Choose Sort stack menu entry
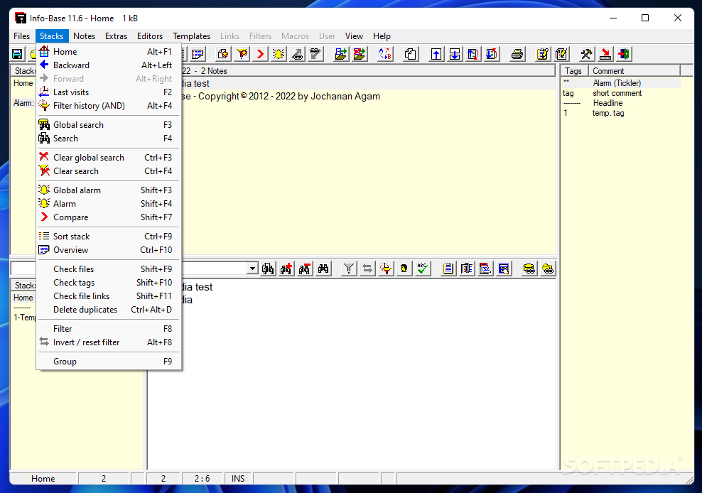 coord(109,237)
